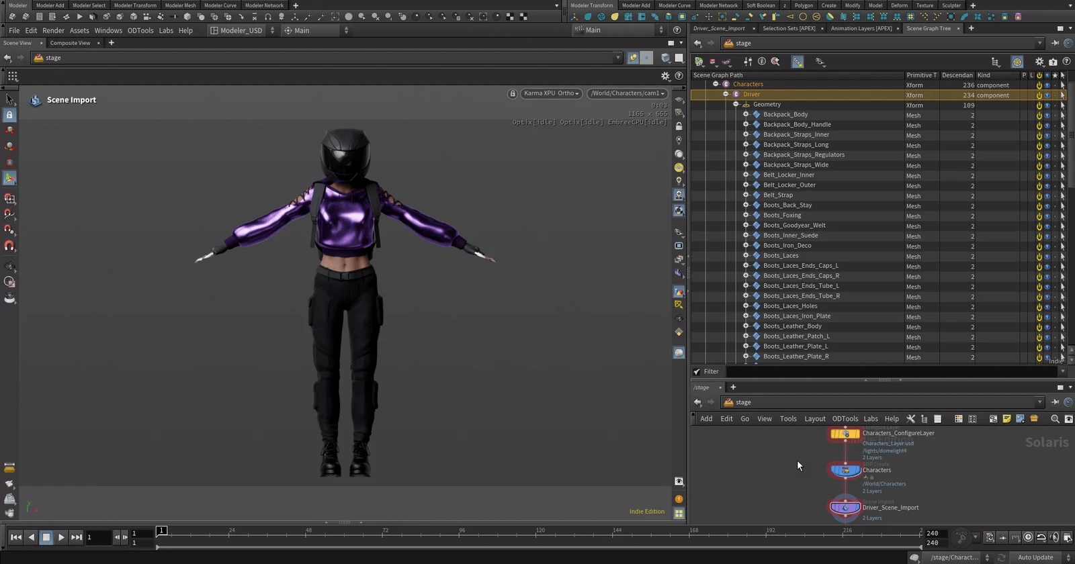The image size is (1075, 564).
Task: Expand the Backpack_Straps_Long mesh
Action: pos(746,145)
